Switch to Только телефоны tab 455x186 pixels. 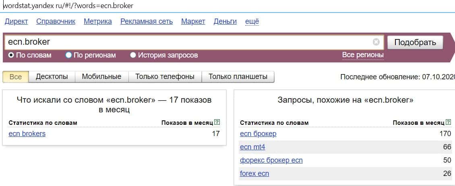(165, 77)
